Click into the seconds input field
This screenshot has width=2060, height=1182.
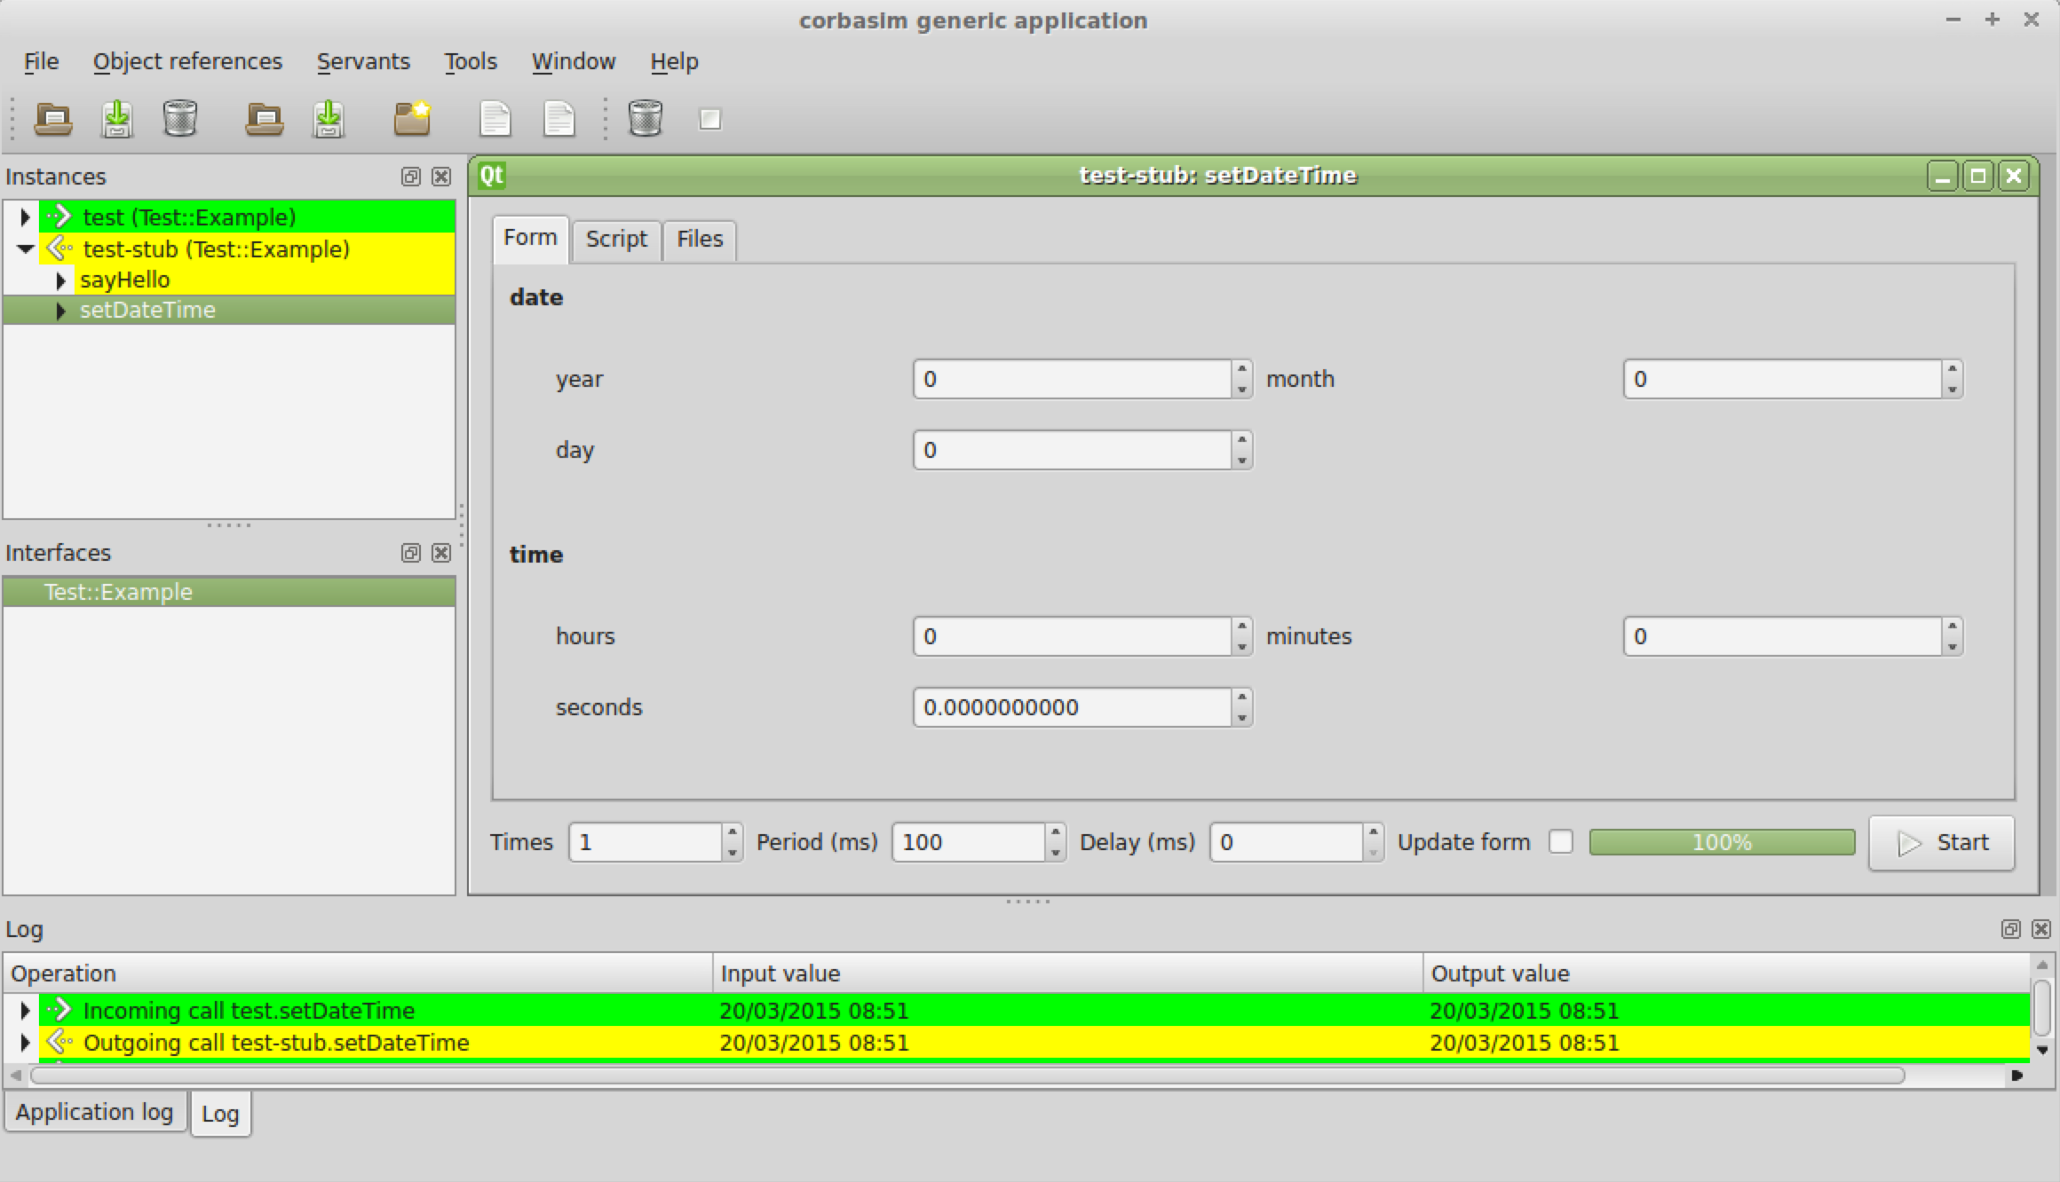[1071, 707]
